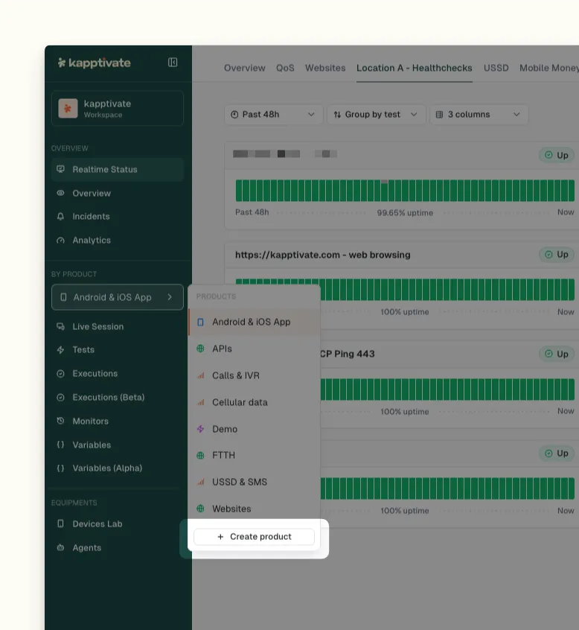
Task: Open Agents in Equipments section
Action: [x=118, y=547]
